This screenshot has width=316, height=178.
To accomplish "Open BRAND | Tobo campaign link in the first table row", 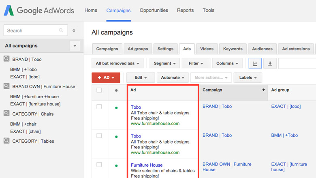I will (x=217, y=107).
